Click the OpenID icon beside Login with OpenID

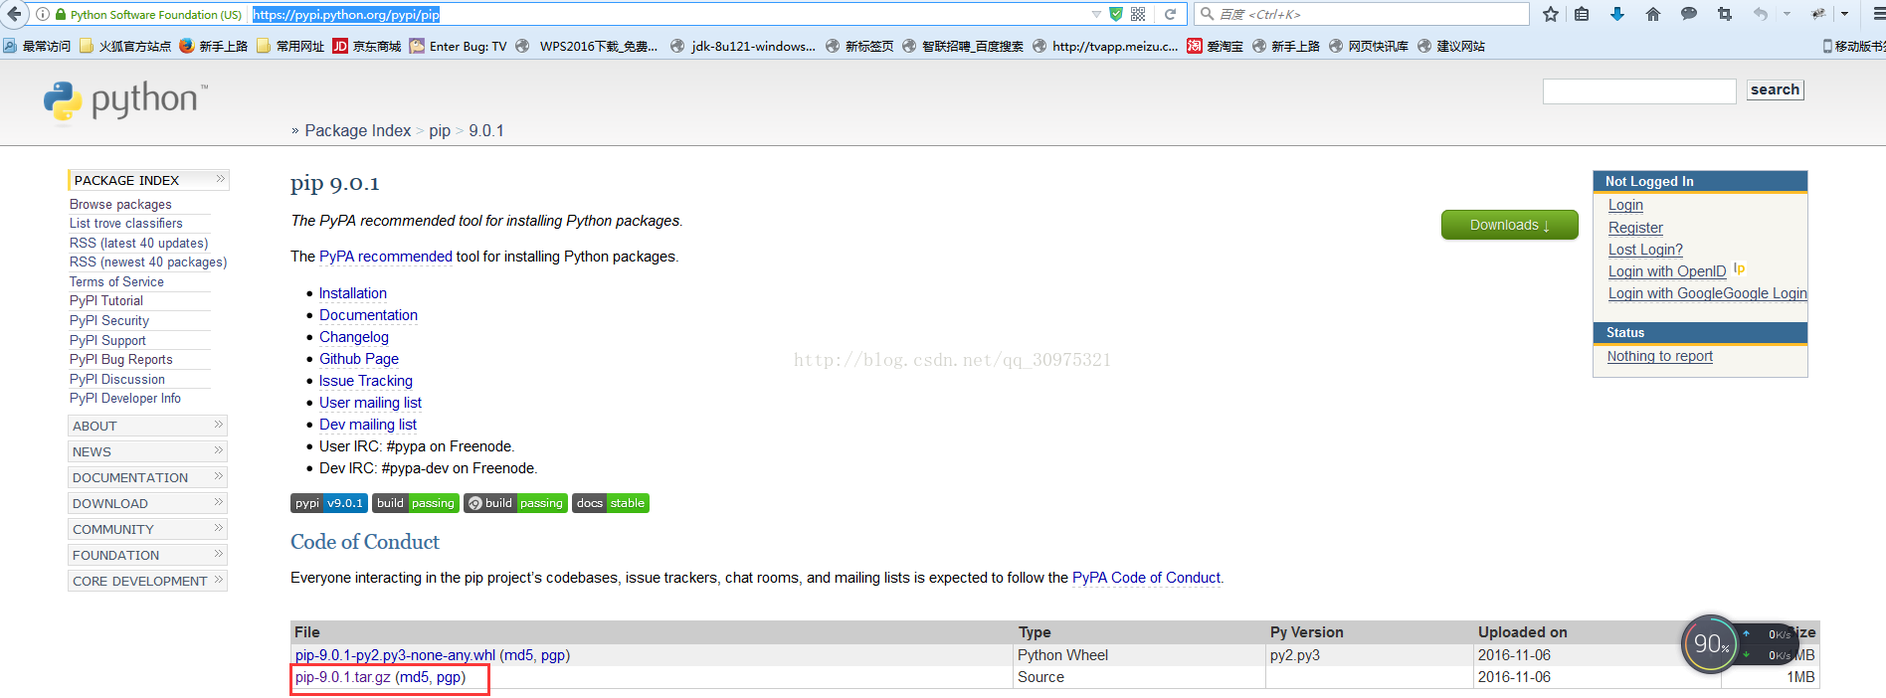pyautogui.click(x=1739, y=268)
